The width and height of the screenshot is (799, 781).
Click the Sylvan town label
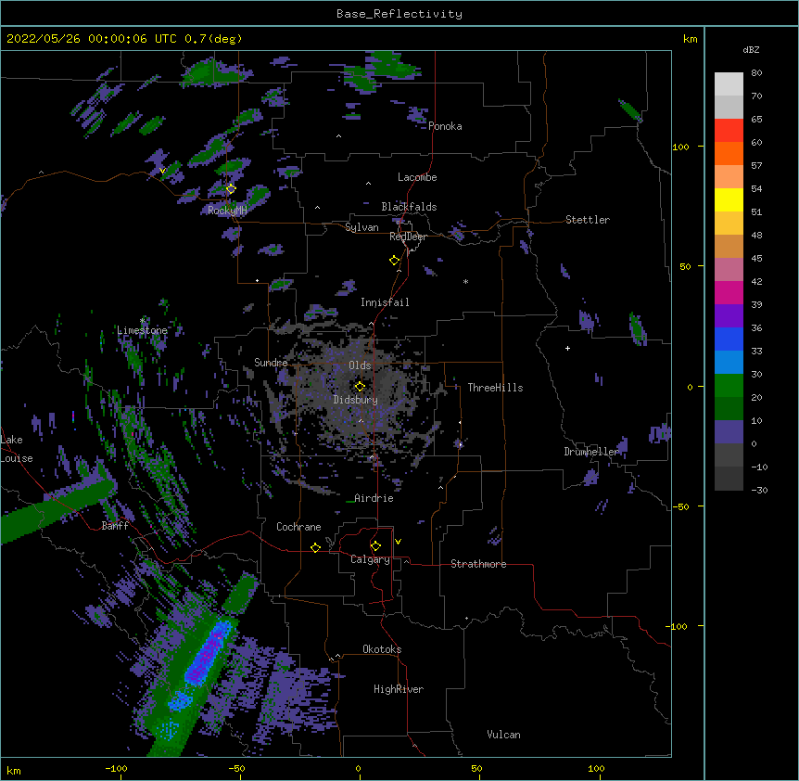361,227
